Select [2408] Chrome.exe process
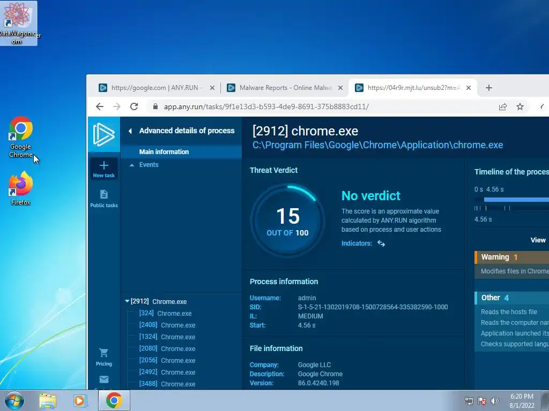This screenshot has height=411, width=549. [x=167, y=325]
